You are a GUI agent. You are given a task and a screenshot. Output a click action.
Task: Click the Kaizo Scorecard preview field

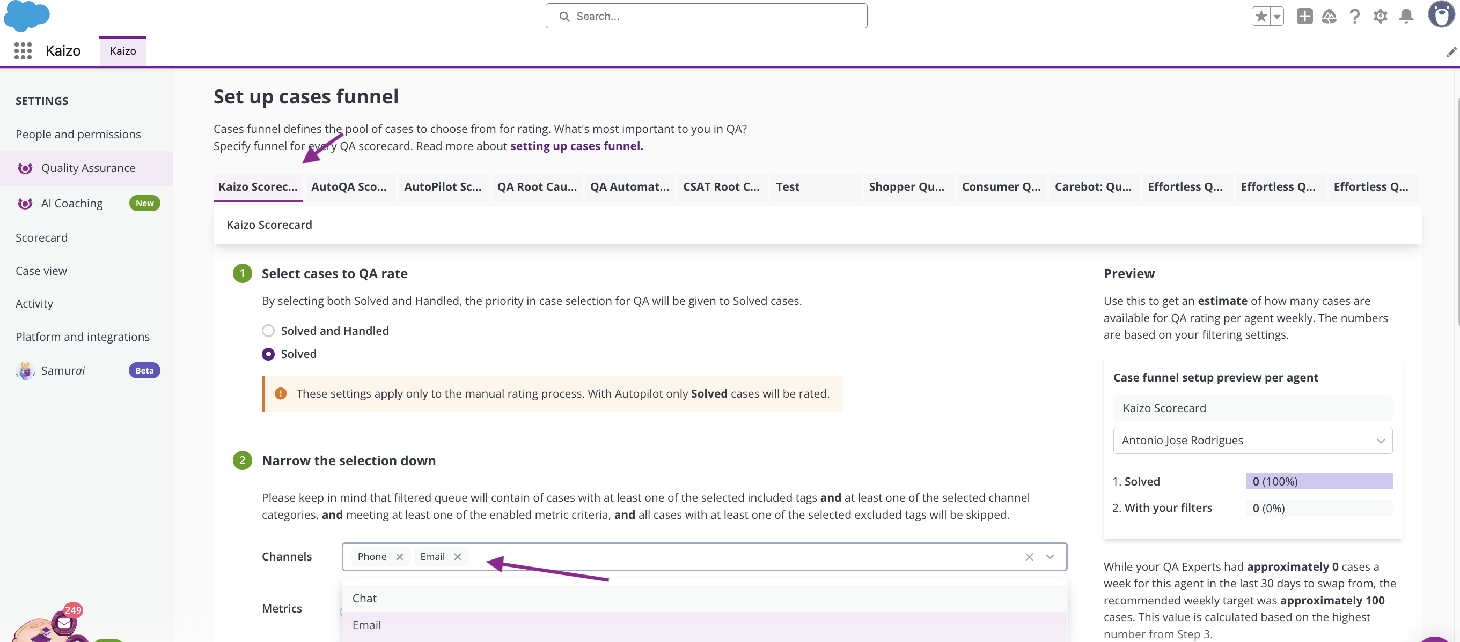(1252, 408)
